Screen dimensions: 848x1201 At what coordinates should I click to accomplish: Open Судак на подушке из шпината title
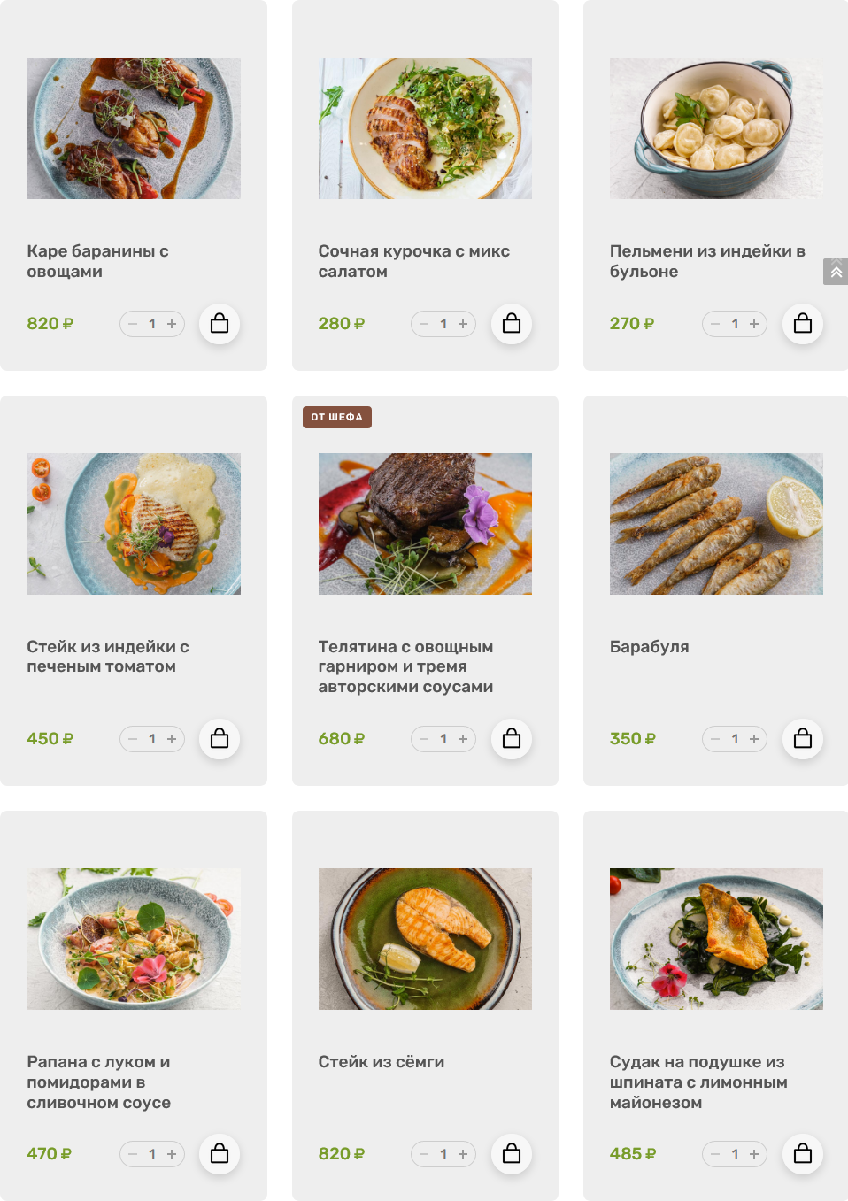pyautogui.click(x=698, y=1082)
